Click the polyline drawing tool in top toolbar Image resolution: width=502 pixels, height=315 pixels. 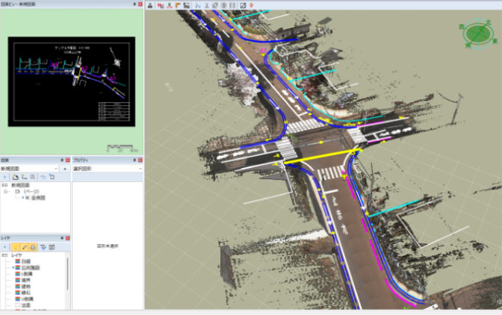click(197, 5)
